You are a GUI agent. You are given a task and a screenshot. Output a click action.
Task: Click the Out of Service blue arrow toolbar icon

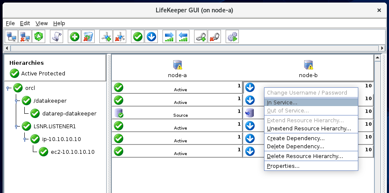pyautogui.click(x=151, y=36)
